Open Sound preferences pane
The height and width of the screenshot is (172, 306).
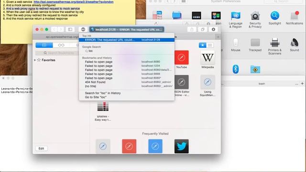[x=295, y=45]
